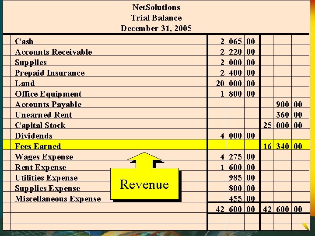Select the 'Supplies Expense' account label

pos(48,188)
